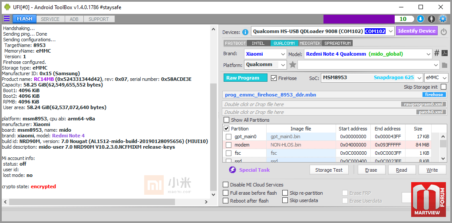Click the Write button

point(432,170)
